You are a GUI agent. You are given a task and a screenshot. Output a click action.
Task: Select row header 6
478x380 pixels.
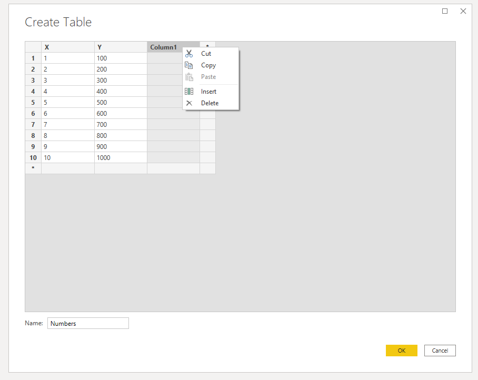[x=33, y=113]
